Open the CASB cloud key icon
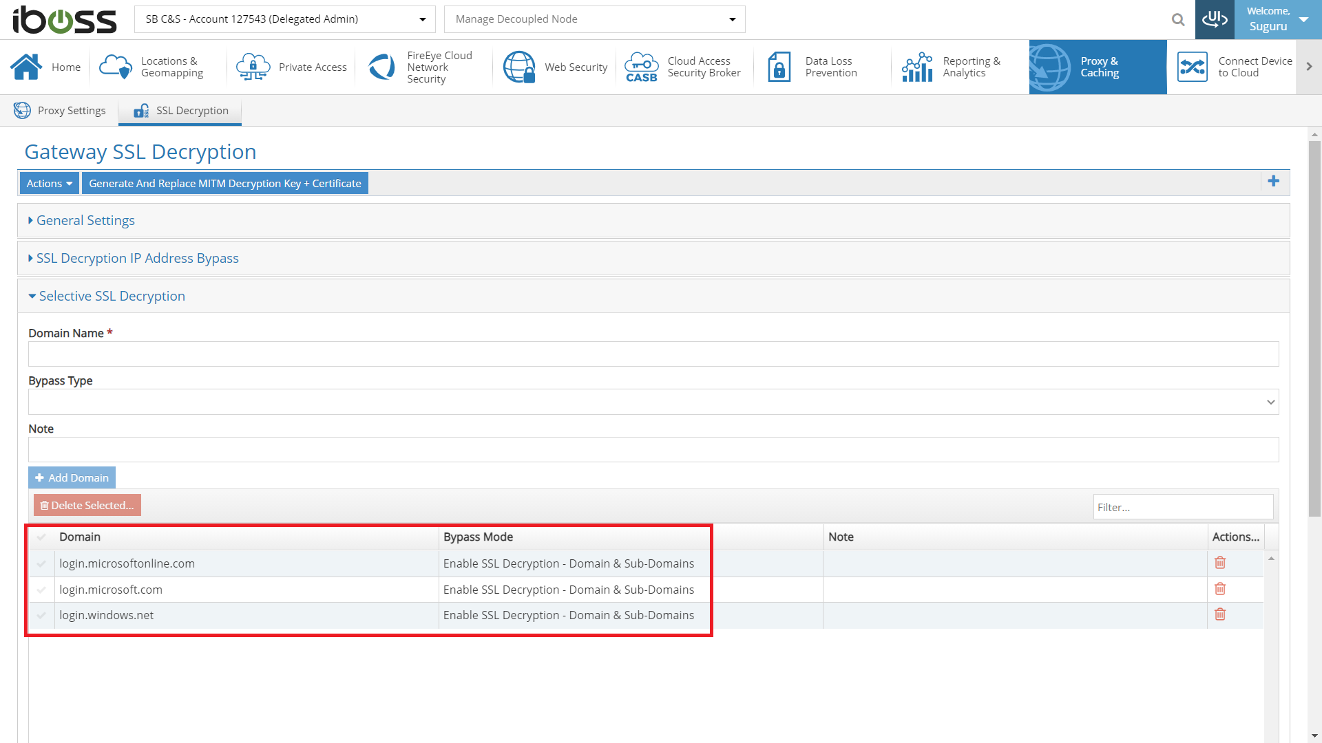The image size is (1322, 743). pyautogui.click(x=641, y=67)
